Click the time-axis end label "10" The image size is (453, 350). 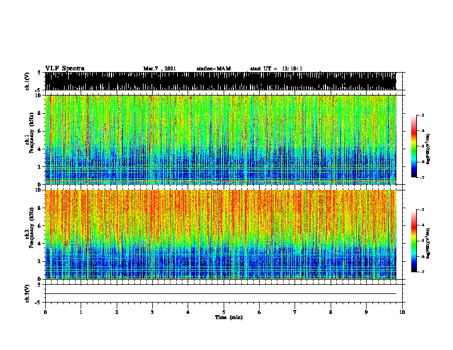[402, 312]
